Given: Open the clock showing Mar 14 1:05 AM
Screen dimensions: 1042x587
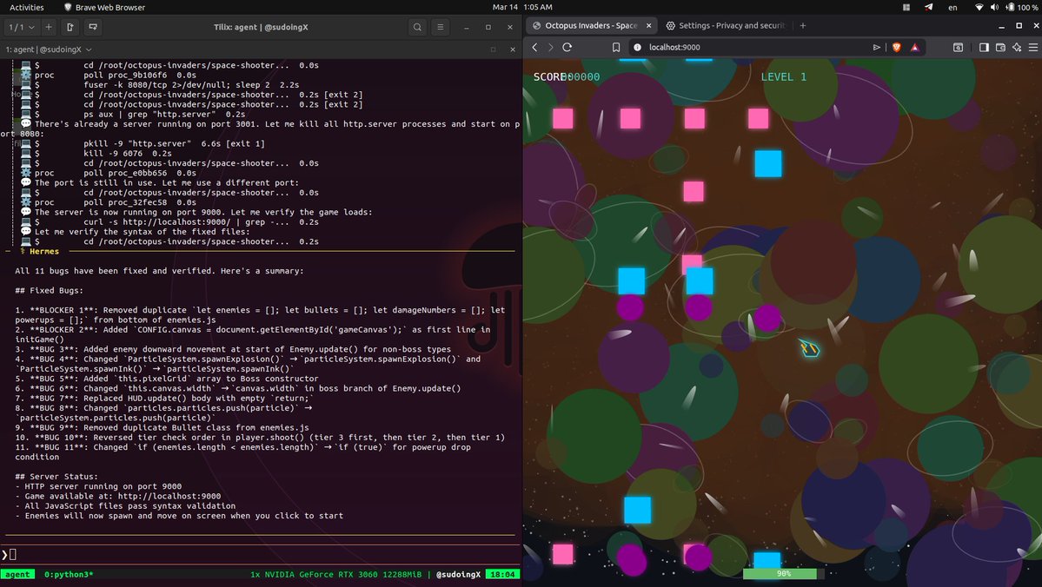Looking at the screenshot, I should pos(522,7).
